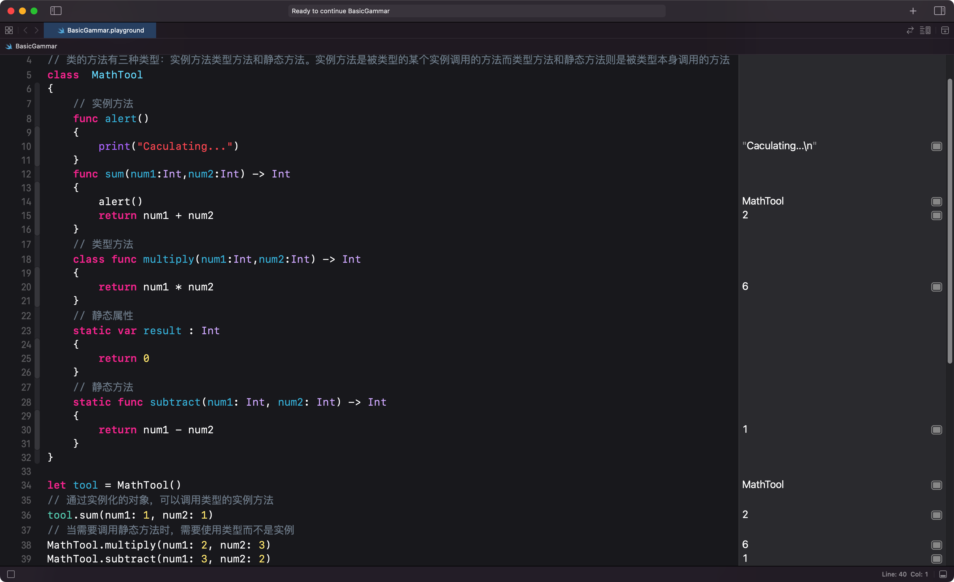Image resolution: width=954 pixels, height=582 pixels.
Task: Open the adjust editor options icon
Action: click(925, 30)
